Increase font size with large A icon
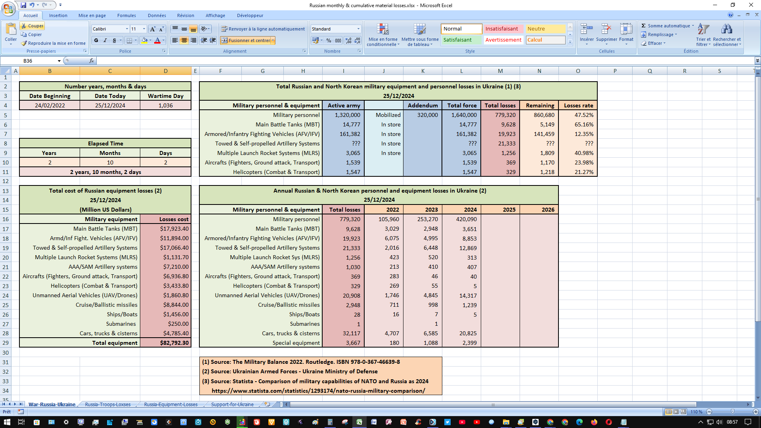Screen dimensions: 761x428 [x=153, y=29]
